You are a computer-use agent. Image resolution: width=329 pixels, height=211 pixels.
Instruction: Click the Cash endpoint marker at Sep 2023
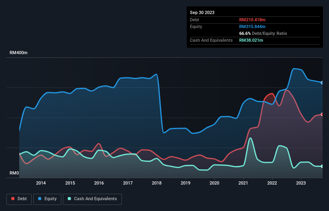point(322,166)
